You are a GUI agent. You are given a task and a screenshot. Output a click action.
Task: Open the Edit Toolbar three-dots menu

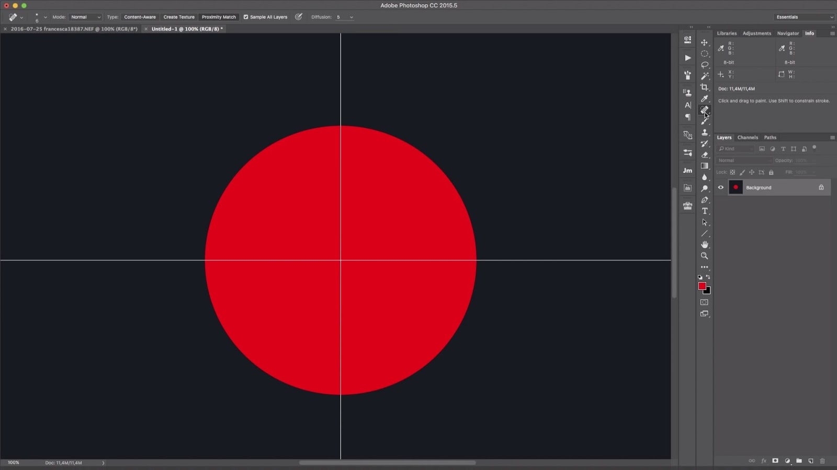(x=705, y=267)
